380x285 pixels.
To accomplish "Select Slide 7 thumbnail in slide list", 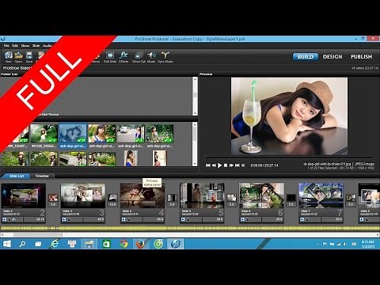I will click(x=321, y=196).
